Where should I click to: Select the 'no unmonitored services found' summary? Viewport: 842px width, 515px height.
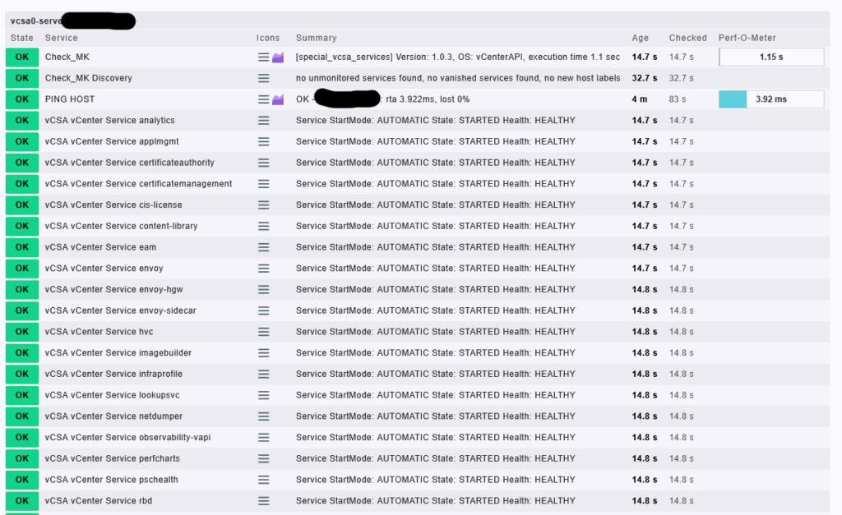[x=458, y=78]
